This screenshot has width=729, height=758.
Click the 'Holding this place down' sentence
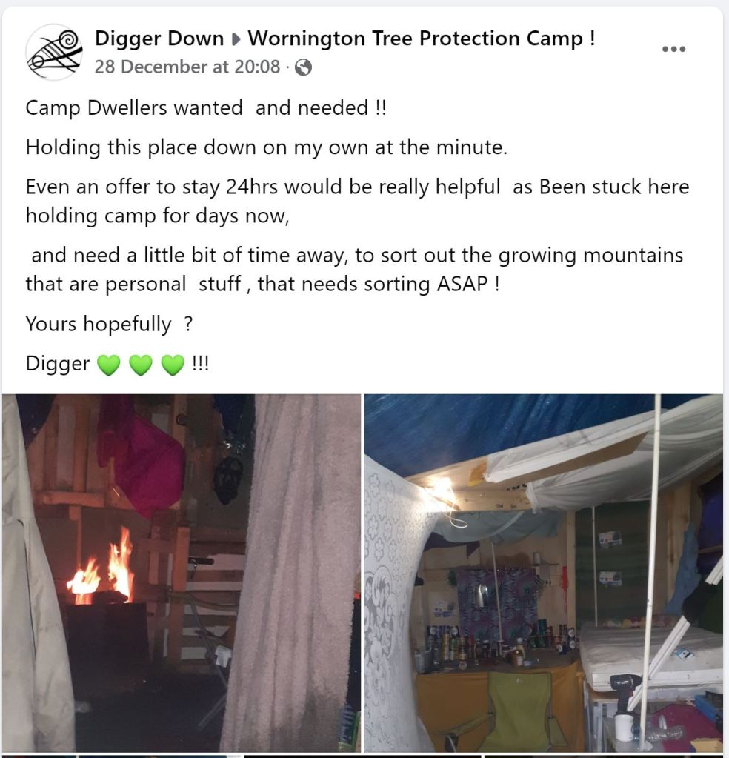(x=267, y=147)
